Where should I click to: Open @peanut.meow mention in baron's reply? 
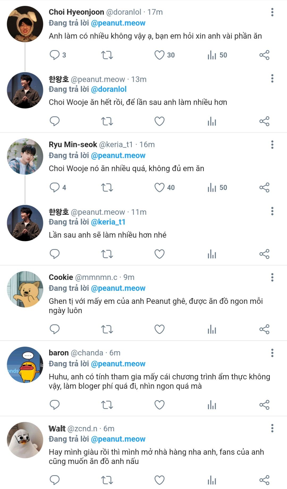pyautogui.click(x=118, y=364)
